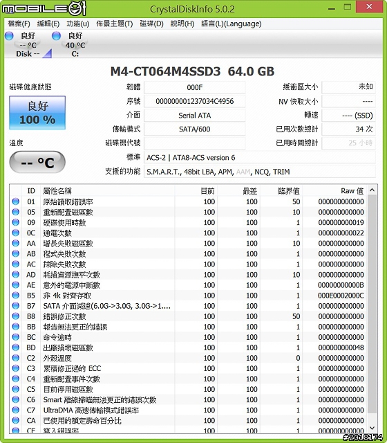Click the status dot for attribute AA

[16, 243]
